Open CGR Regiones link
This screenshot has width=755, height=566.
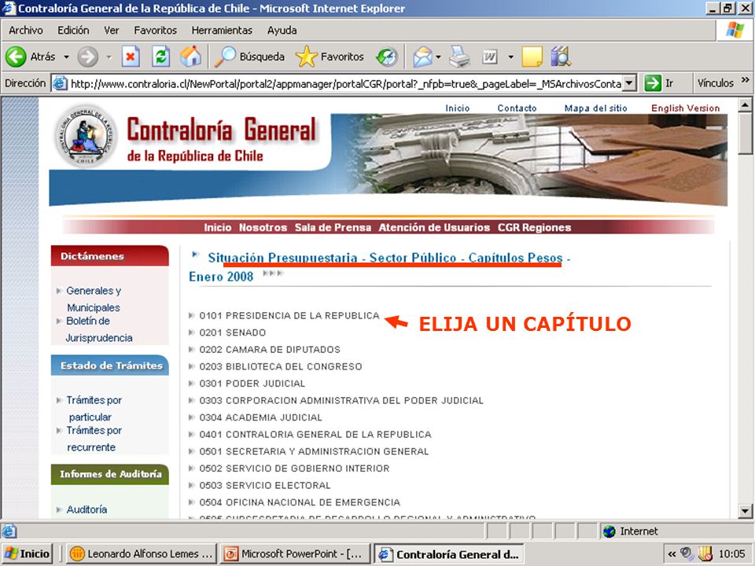[x=535, y=228]
